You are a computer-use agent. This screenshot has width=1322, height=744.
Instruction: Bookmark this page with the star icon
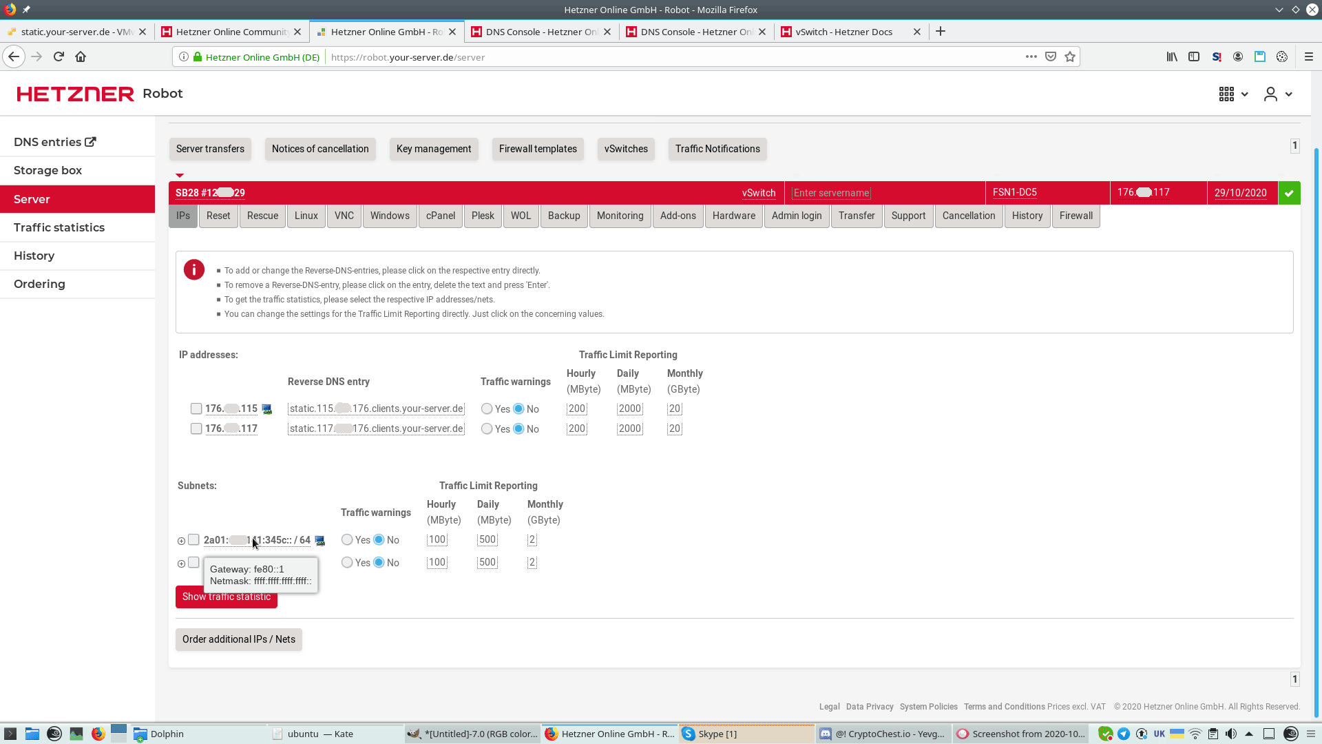(x=1070, y=57)
